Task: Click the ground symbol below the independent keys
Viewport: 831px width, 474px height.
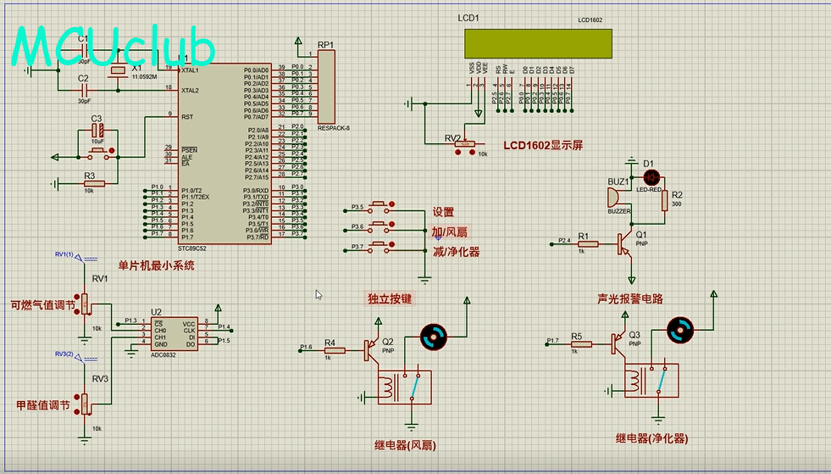Action: point(424,279)
